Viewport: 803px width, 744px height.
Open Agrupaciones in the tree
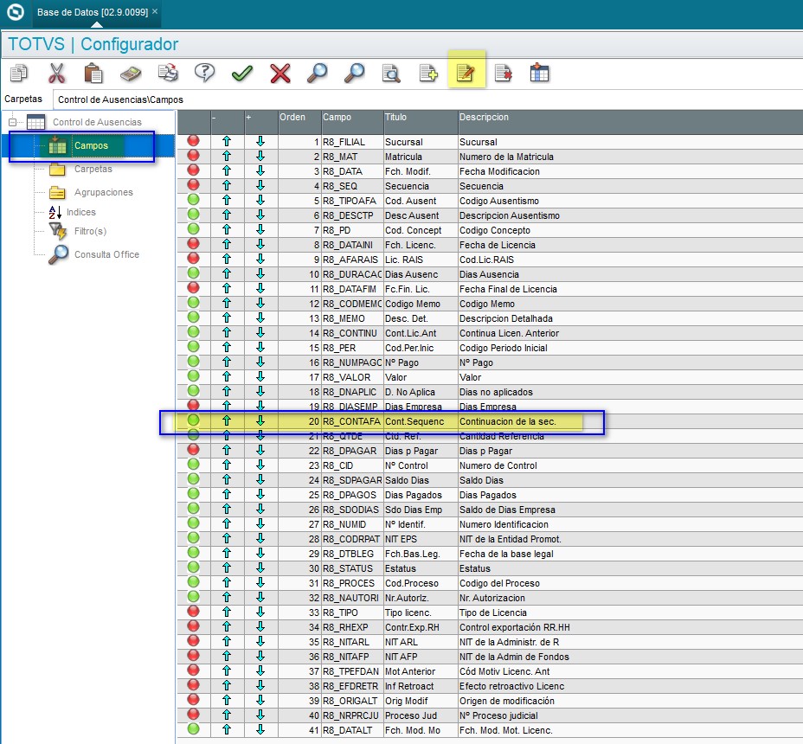(104, 192)
